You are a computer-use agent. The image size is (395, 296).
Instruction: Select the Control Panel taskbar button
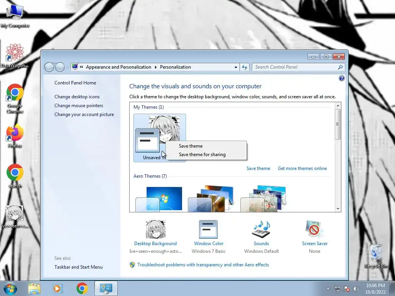(x=106, y=288)
